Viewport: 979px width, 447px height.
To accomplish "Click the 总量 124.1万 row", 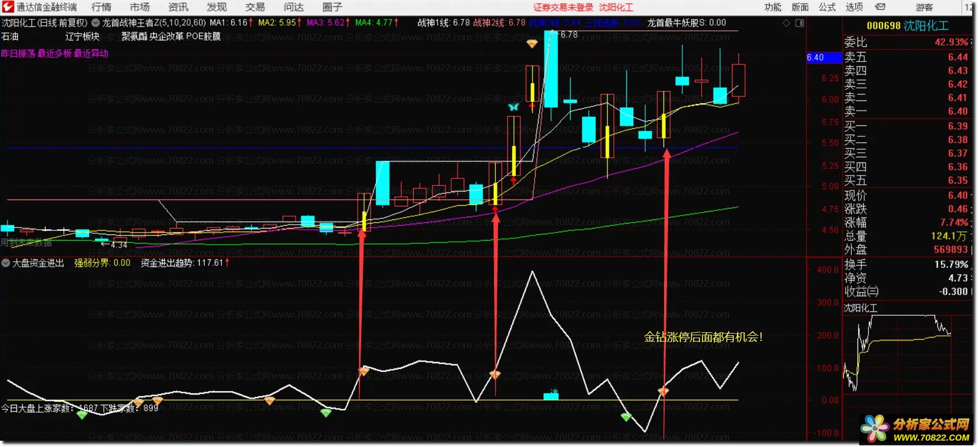I will 907,235.
